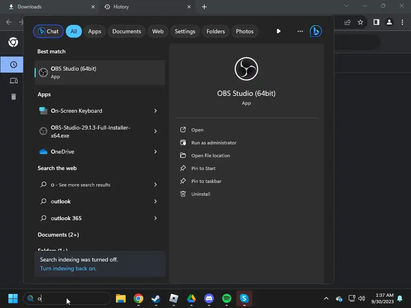
Task: Open network settings tray icon
Action: click(352, 298)
